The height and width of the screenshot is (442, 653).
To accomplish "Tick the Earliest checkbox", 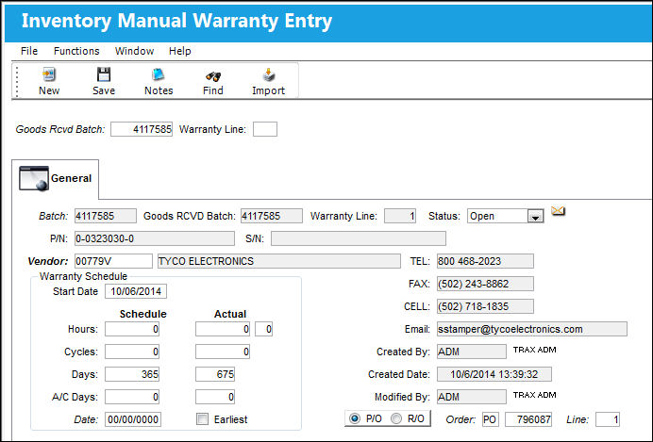I will click(x=202, y=418).
